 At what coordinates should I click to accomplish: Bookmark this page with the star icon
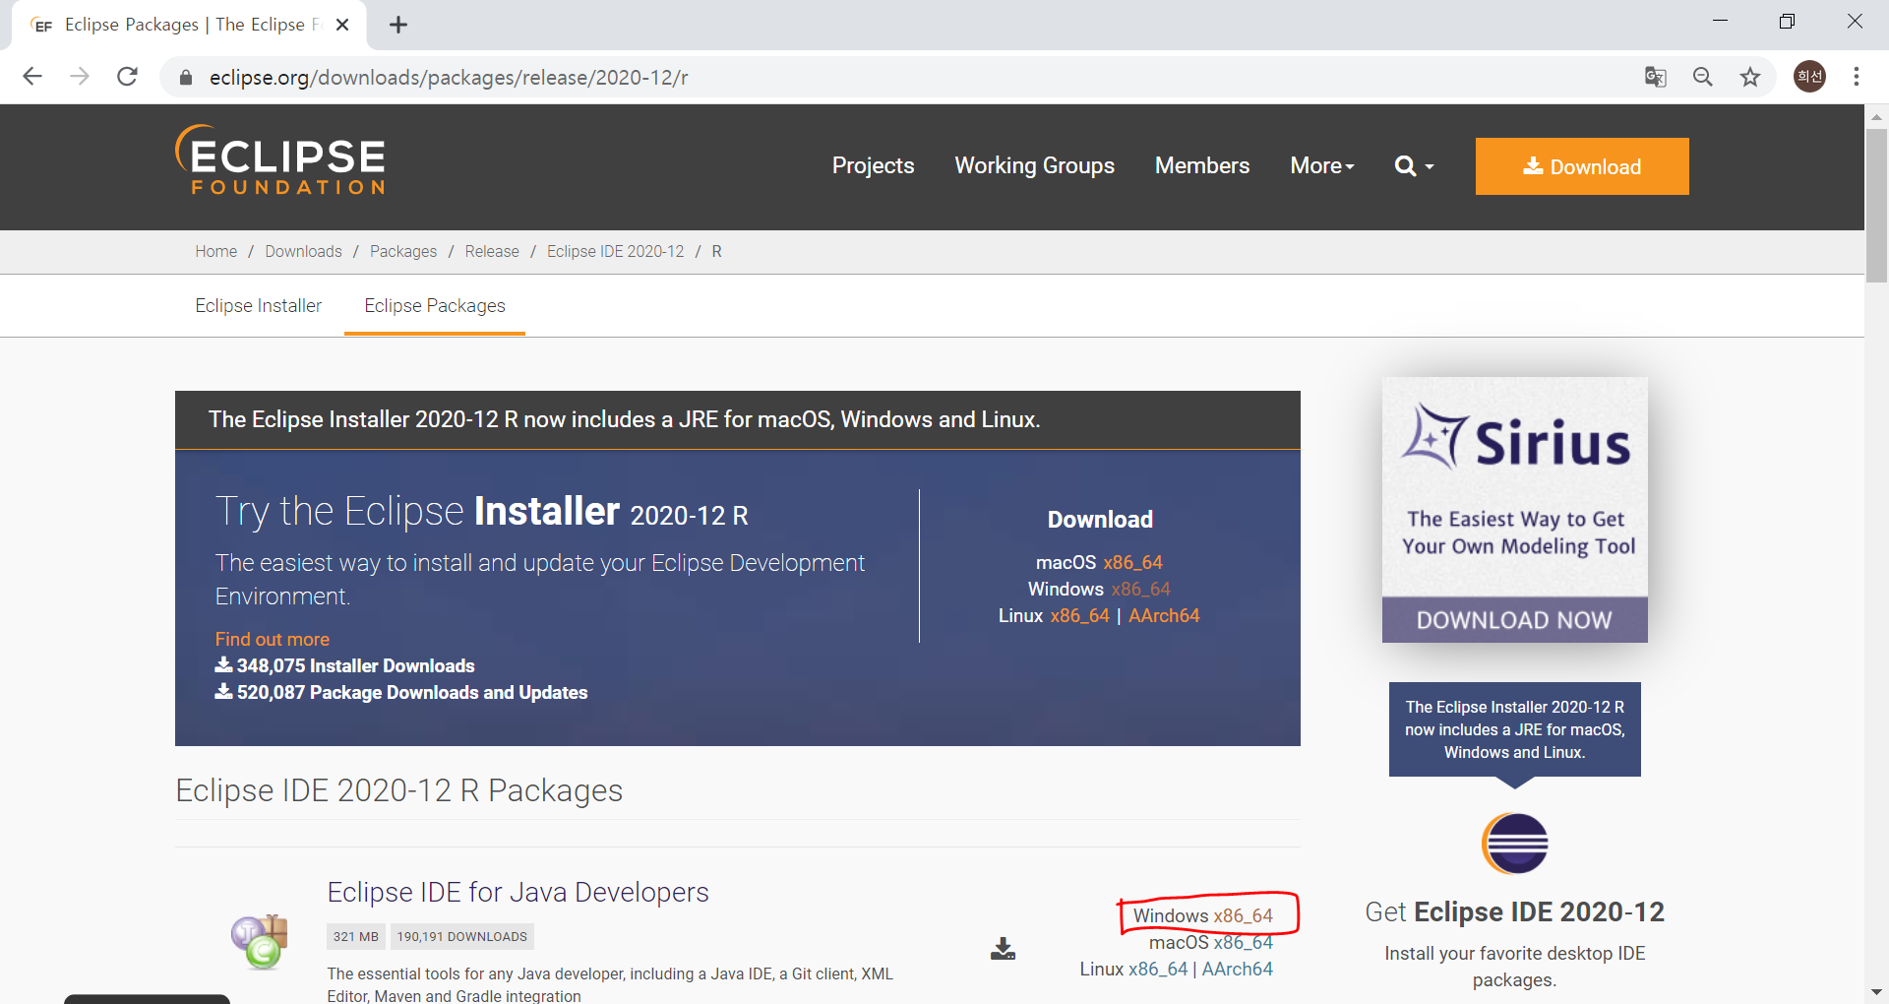click(1750, 77)
